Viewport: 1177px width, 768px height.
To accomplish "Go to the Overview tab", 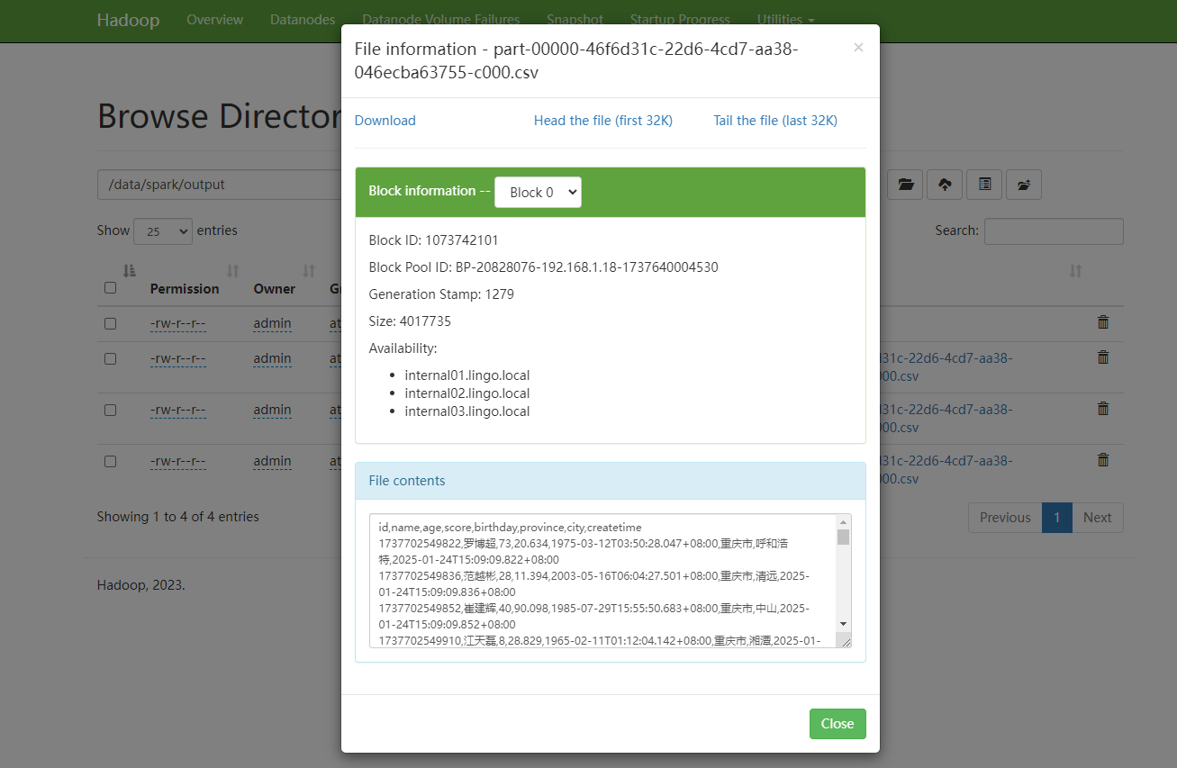I will (214, 20).
